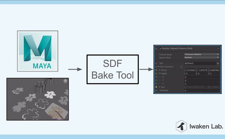
Task: Click the "Spawn Mode" label
Action: point(165,58)
